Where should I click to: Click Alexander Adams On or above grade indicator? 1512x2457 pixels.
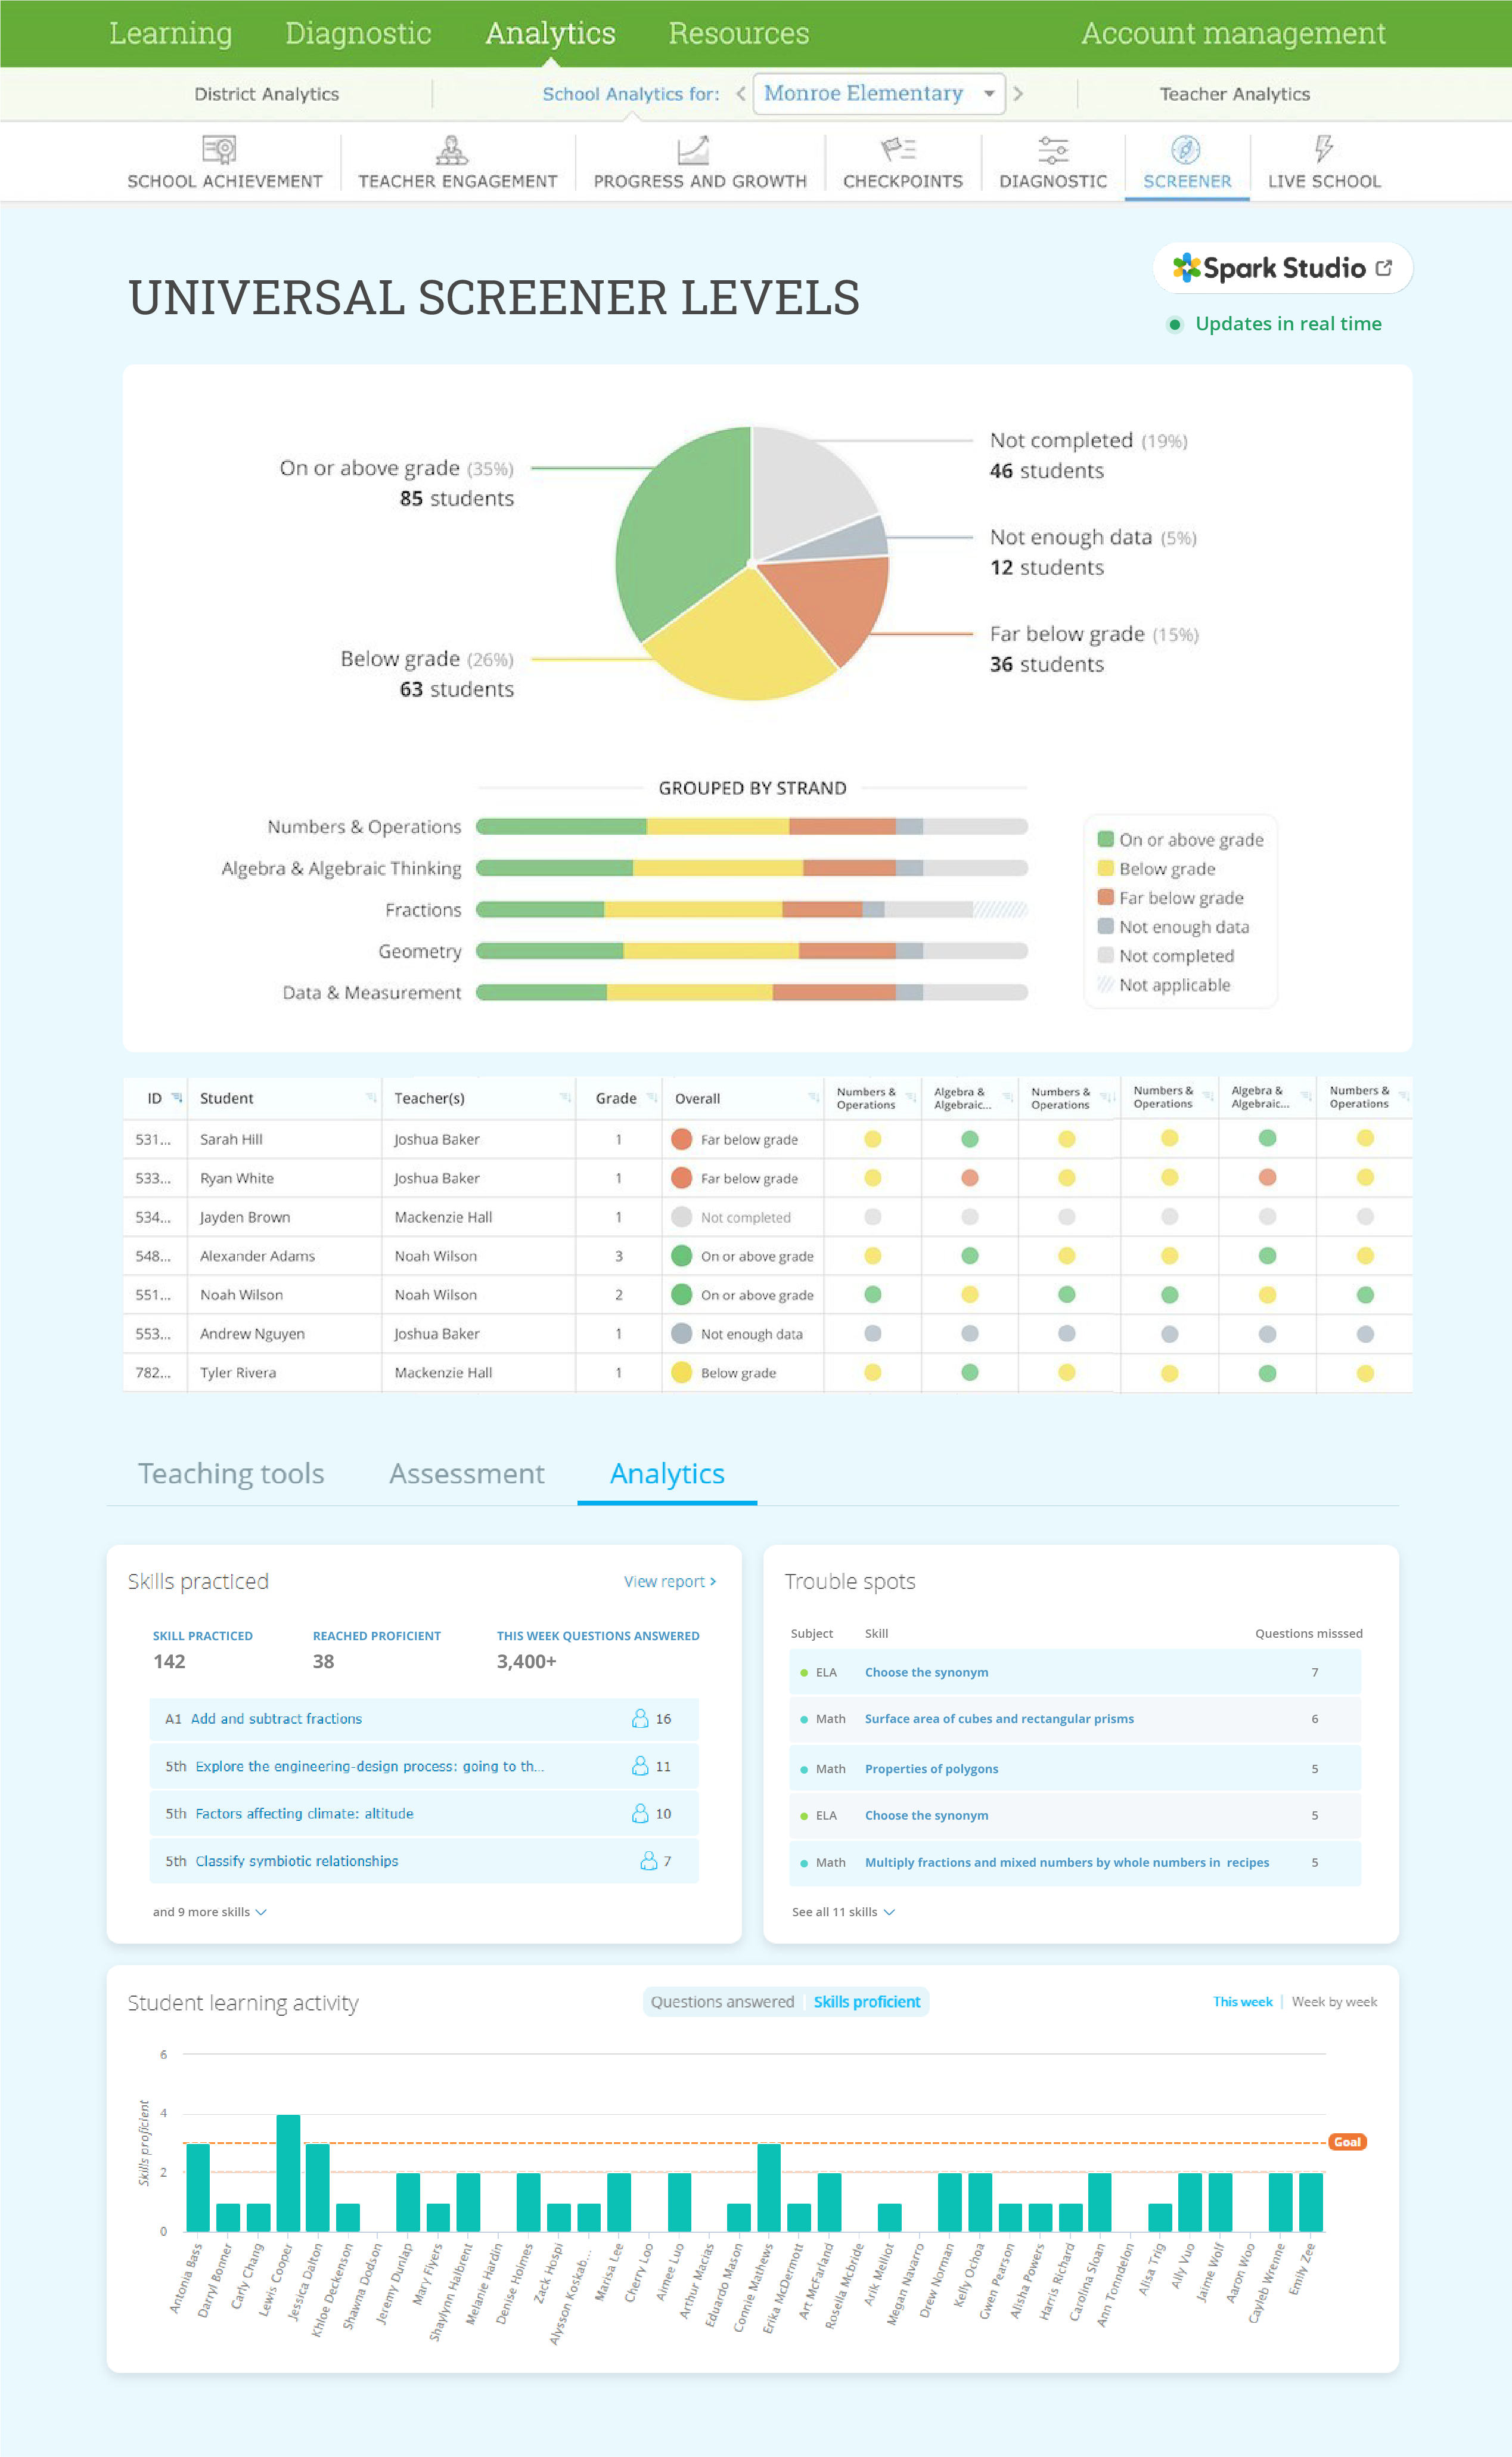[682, 1256]
